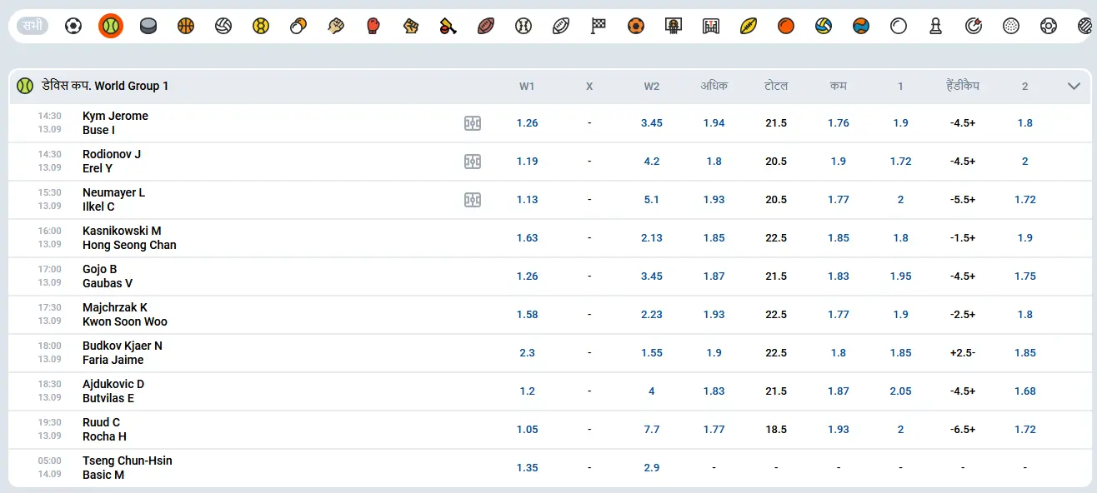The image size is (1097, 493).
Task: Select the ice hockey puck icon
Action: click(x=148, y=26)
